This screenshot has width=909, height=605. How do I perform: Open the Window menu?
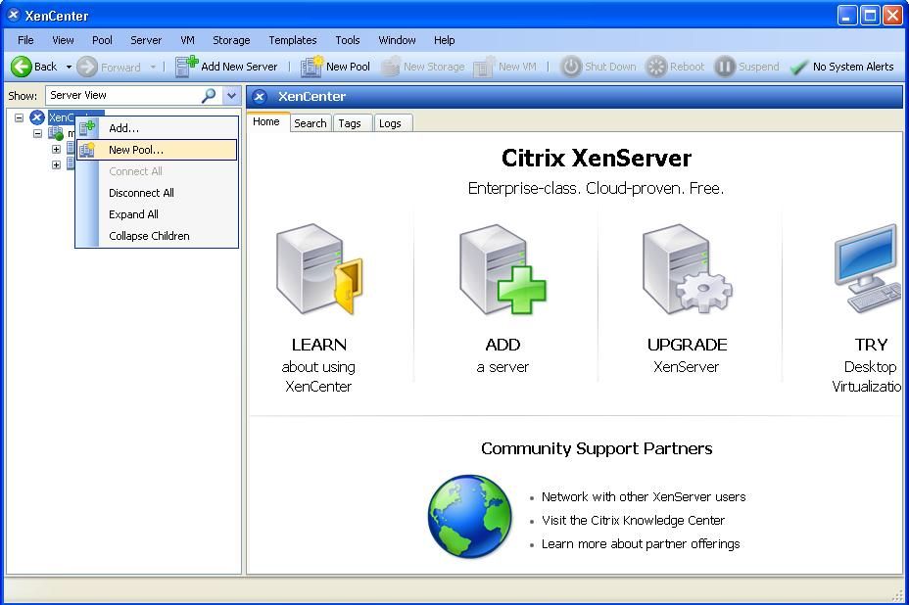click(x=397, y=40)
